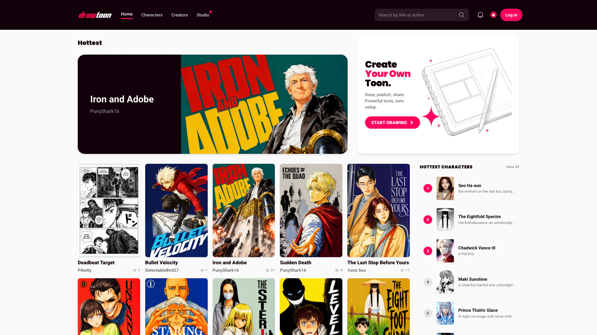Screen dimensions: 597x335
Task: Click rank 1 badge beside Seo Ha-eun
Action: point(428,188)
